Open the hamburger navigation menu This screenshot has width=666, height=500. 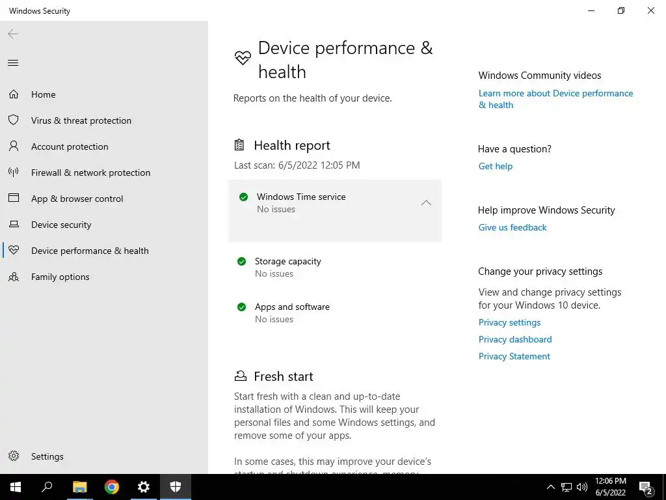[x=13, y=63]
